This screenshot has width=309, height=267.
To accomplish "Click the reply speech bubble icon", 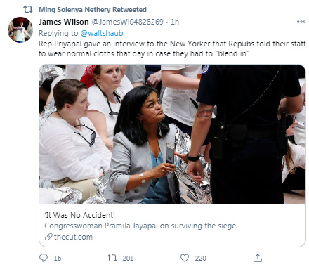I will [x=44, y=258].
